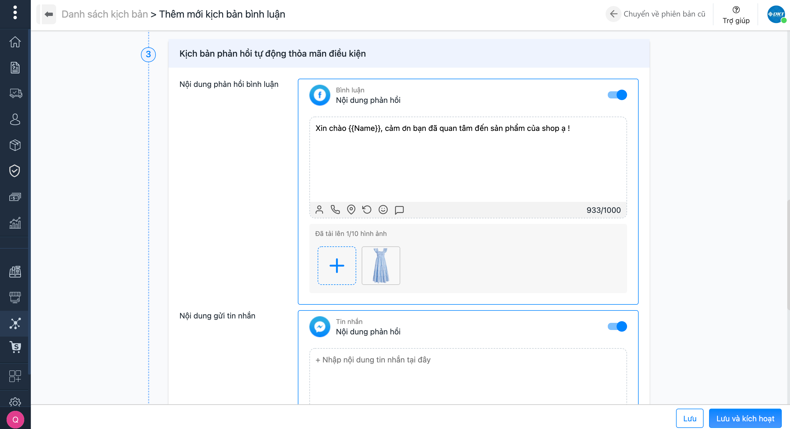Click the comment bubble icon in editor toolbar
This screenshot has height=429, width=790.
coord(399,210)
